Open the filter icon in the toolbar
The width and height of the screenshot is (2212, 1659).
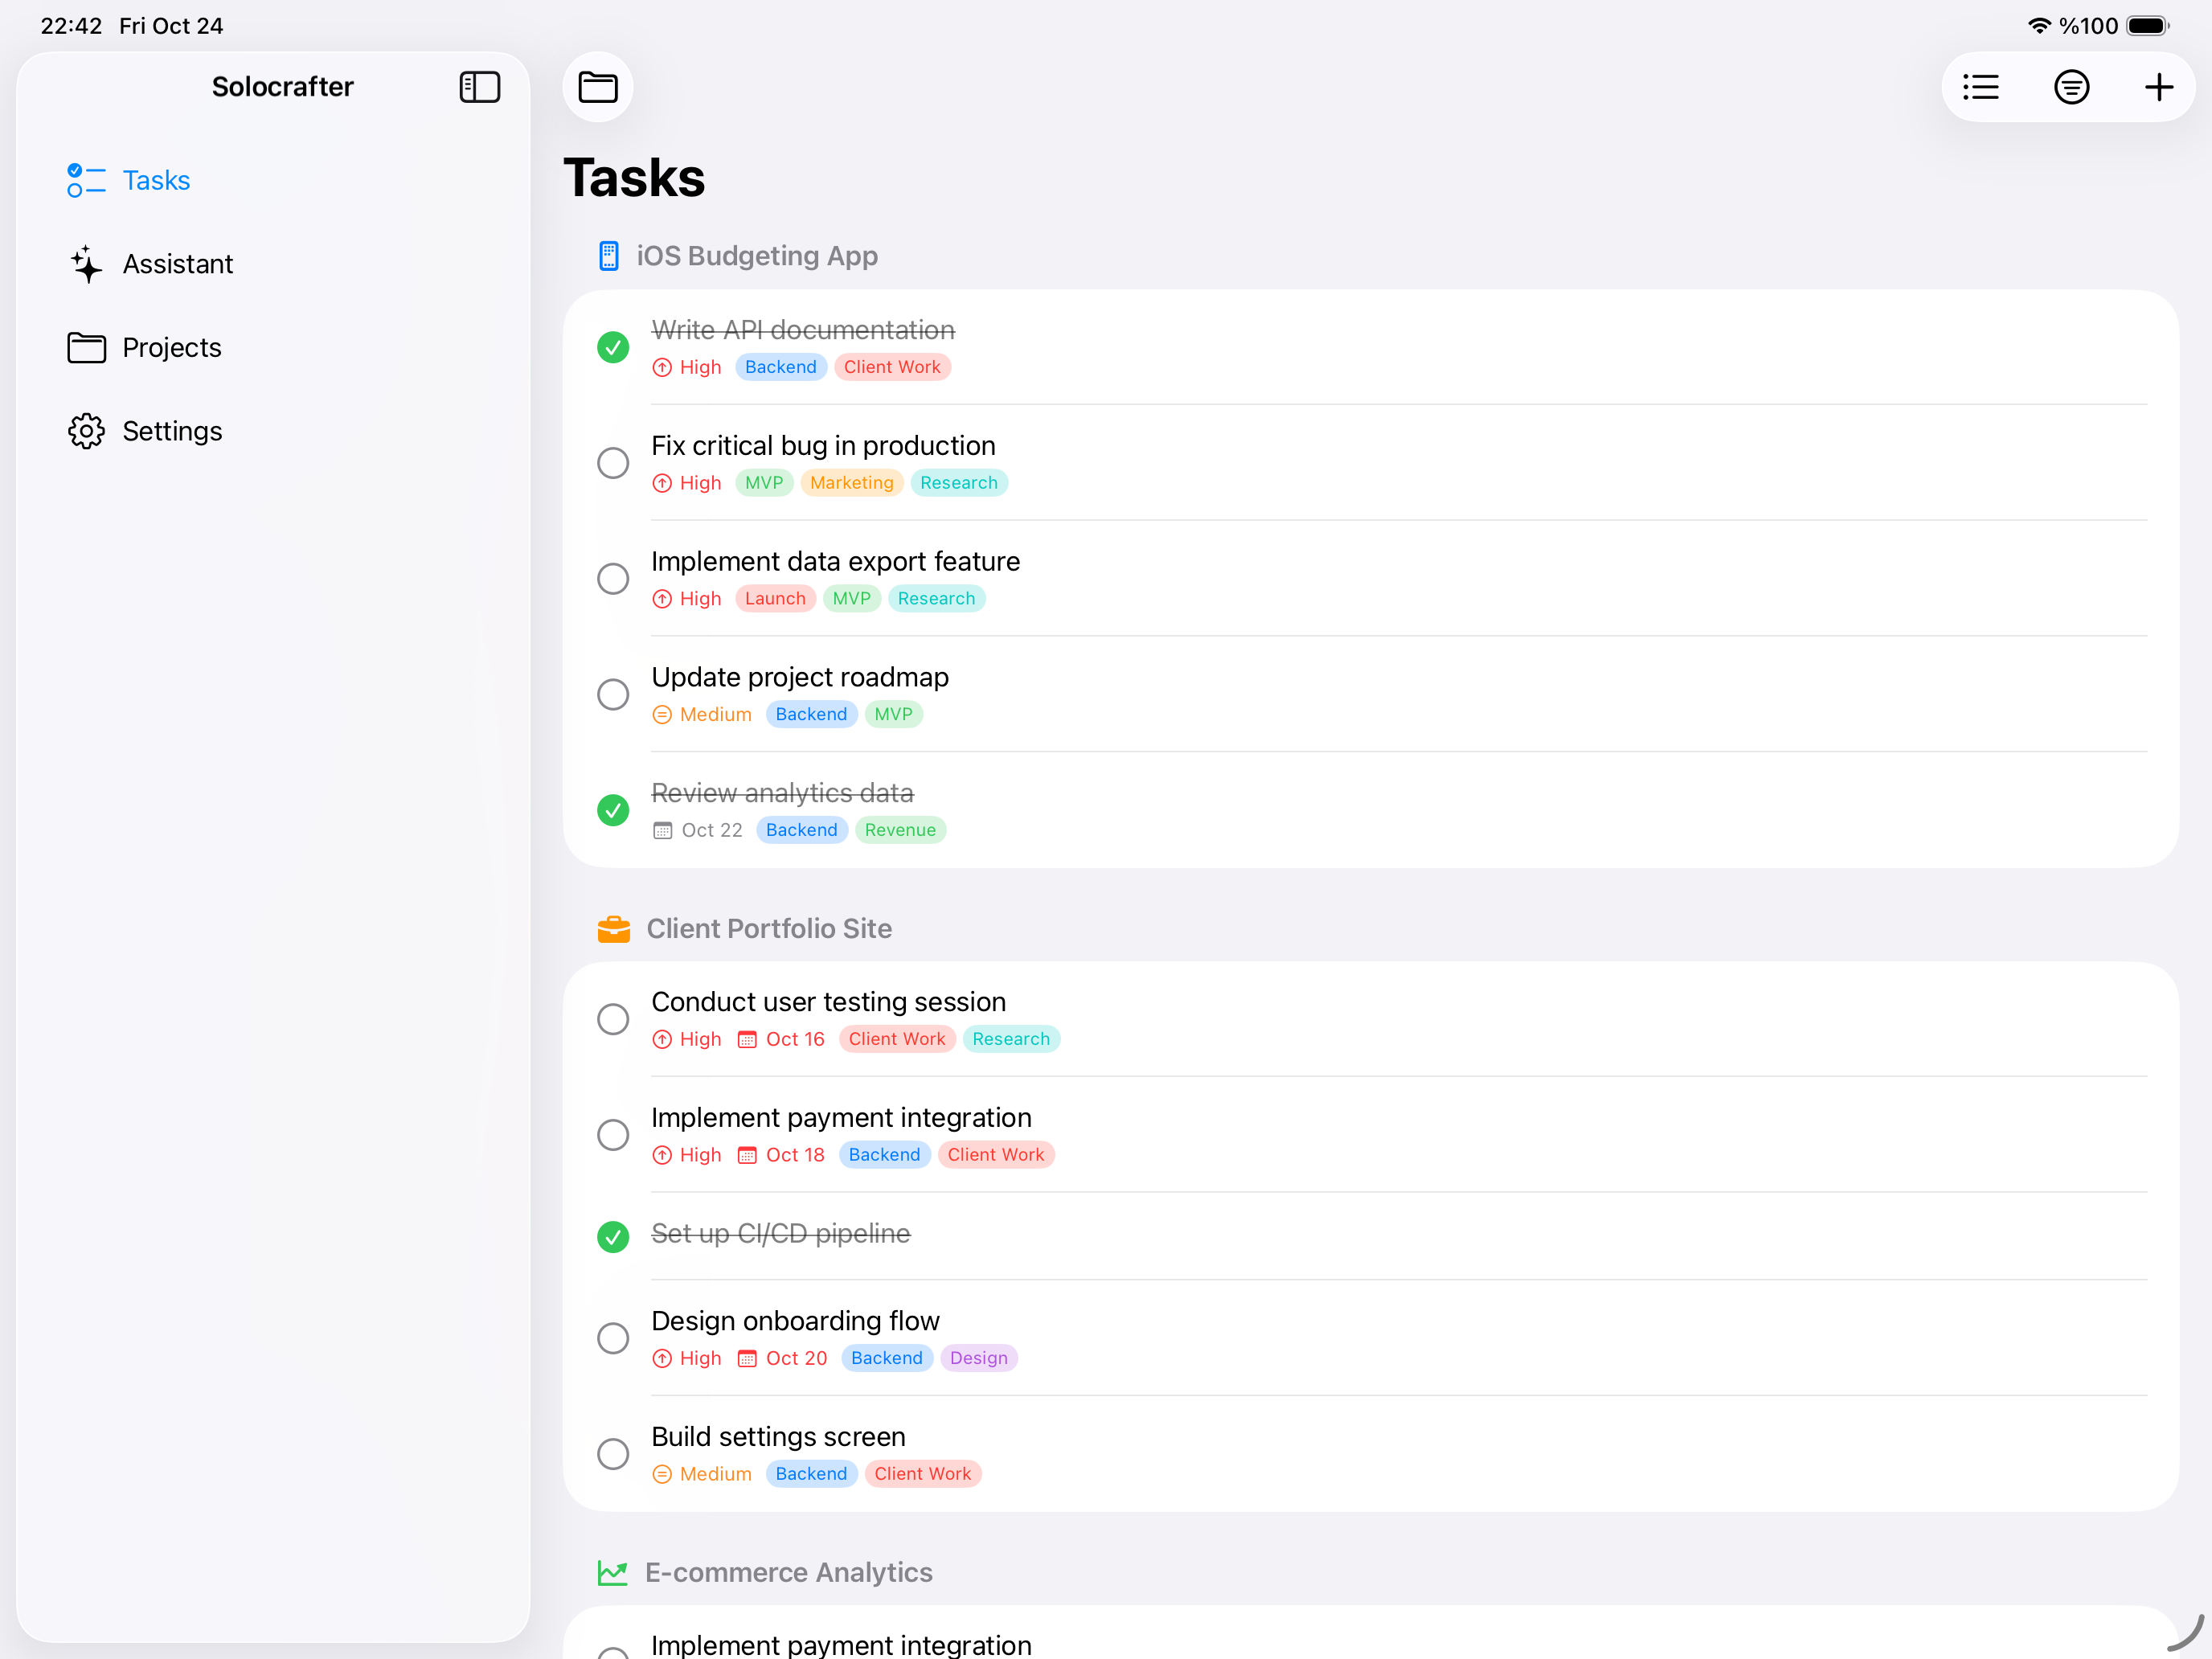pyautogui.click(x=2071, y=87)
